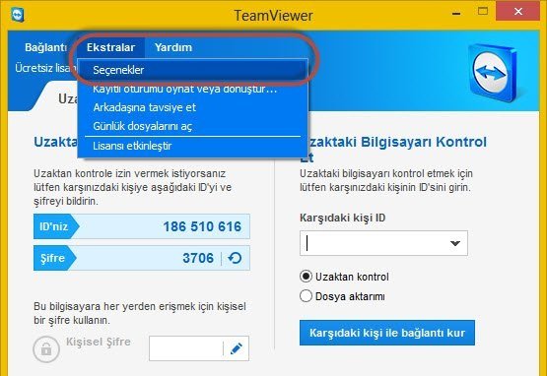The width and height of the screenshot is (547, 376).
Task: Open the Bağlantı menu
Action: tap(45, 47)
